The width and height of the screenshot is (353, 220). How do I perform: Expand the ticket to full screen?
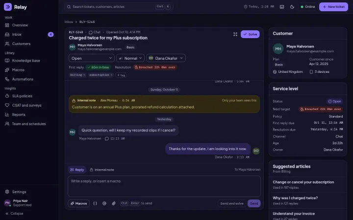[235, 34]
